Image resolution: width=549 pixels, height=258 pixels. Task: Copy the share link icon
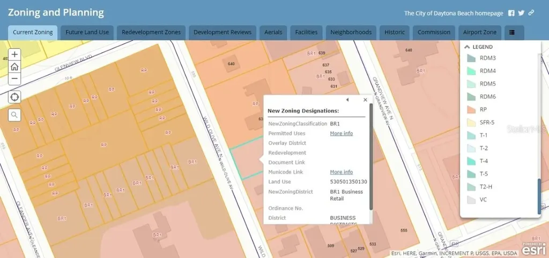(531, 13)
